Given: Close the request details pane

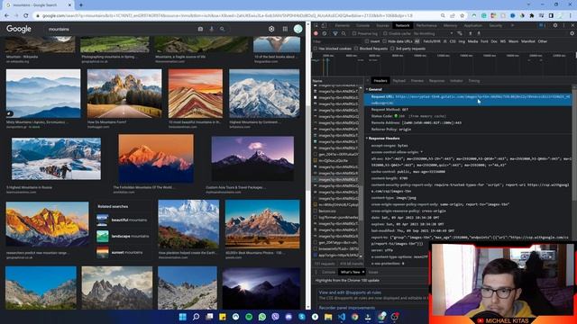Looking at the screenshot, I should pyautogui.click(x=367, y=80).
